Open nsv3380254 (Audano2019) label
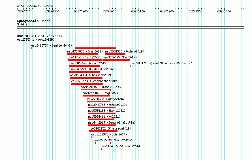 (x=88, y=63)
